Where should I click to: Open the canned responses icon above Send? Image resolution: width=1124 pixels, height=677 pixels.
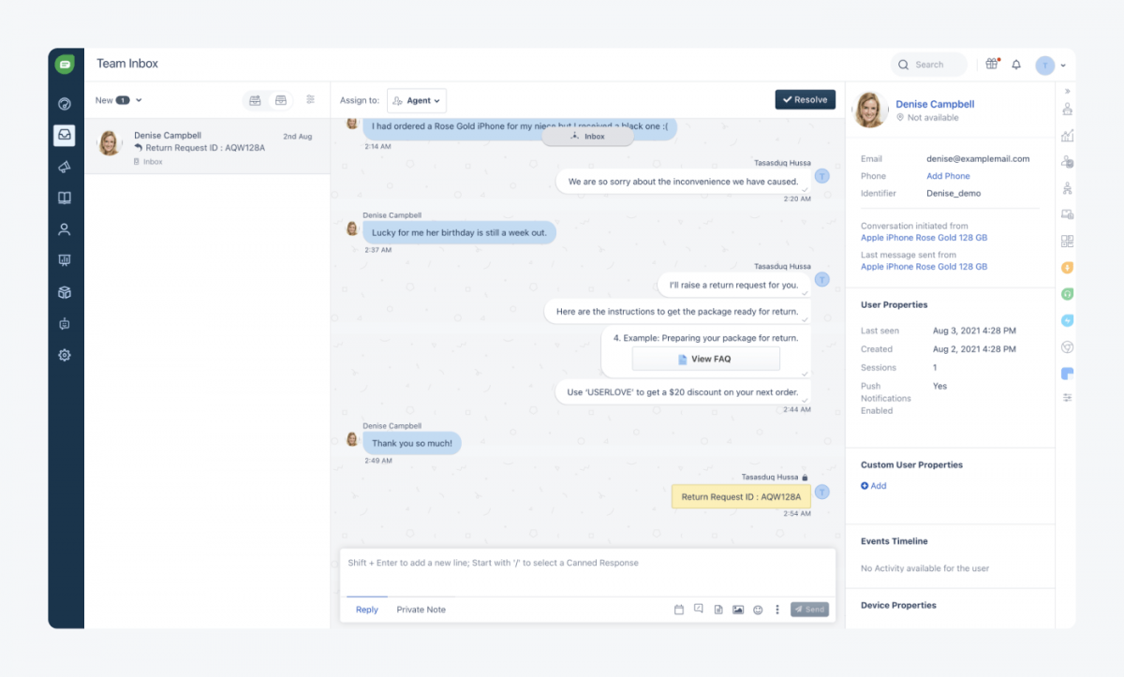point(698,609)
